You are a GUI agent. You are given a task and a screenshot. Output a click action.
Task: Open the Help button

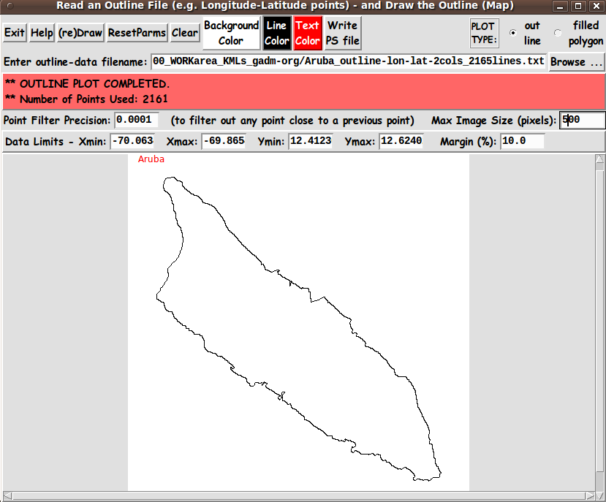click(x=42, y=33)
